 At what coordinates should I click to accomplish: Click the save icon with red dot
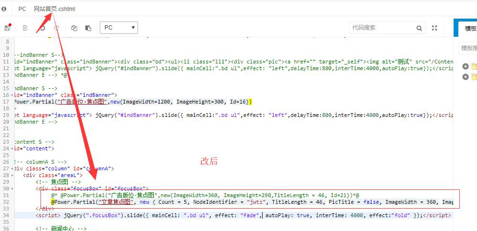[x=7, y=28]
